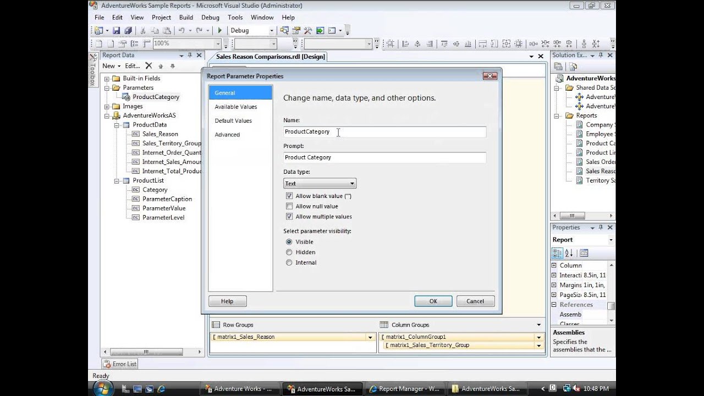Click Solution Explorer Properties toolbar icon
The width and height of the screenshot is (704, 396).
click(x=558, y=67)
